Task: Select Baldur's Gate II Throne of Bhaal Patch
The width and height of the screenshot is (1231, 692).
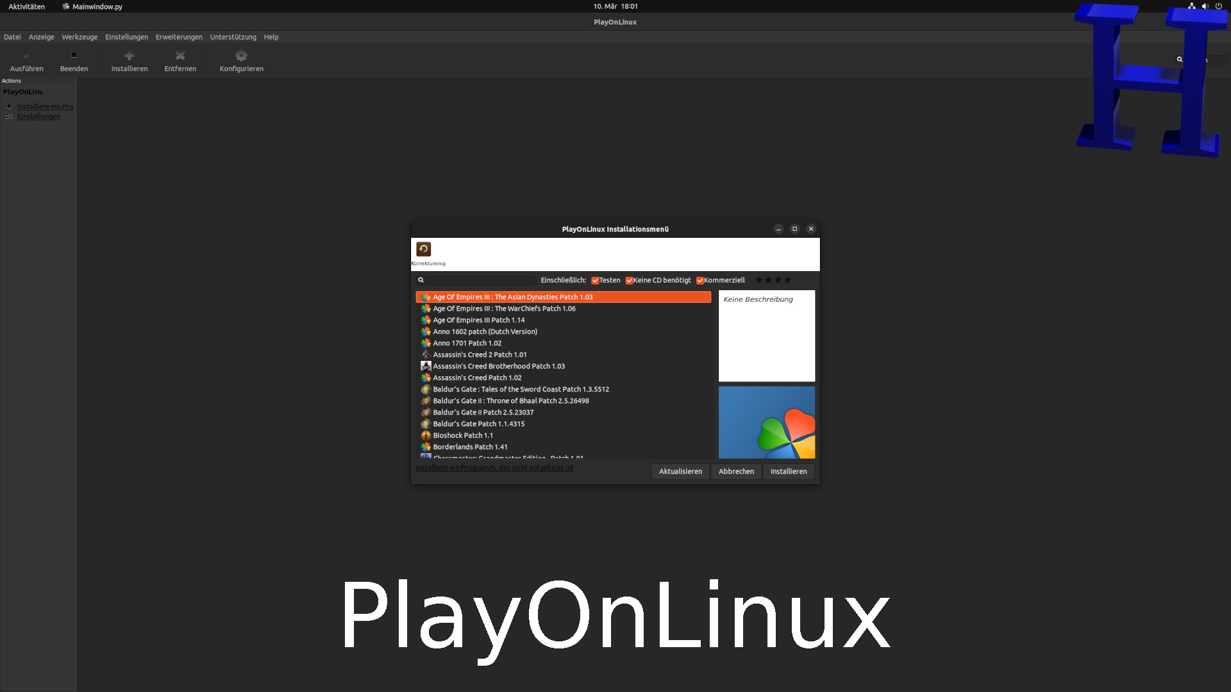Action: (563, 400)
